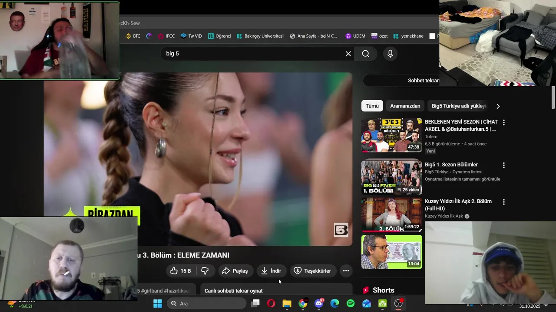Open Spotify from the taskbar
The image size is (556, 312).
[351, 303]
